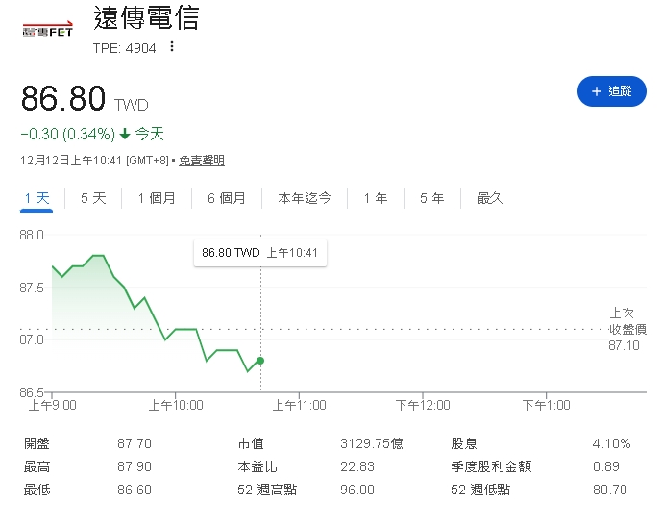Click the 12月12日上午10:41 timestamp text
The height and width of the screenshot is (528, 662).
[71, 161]
